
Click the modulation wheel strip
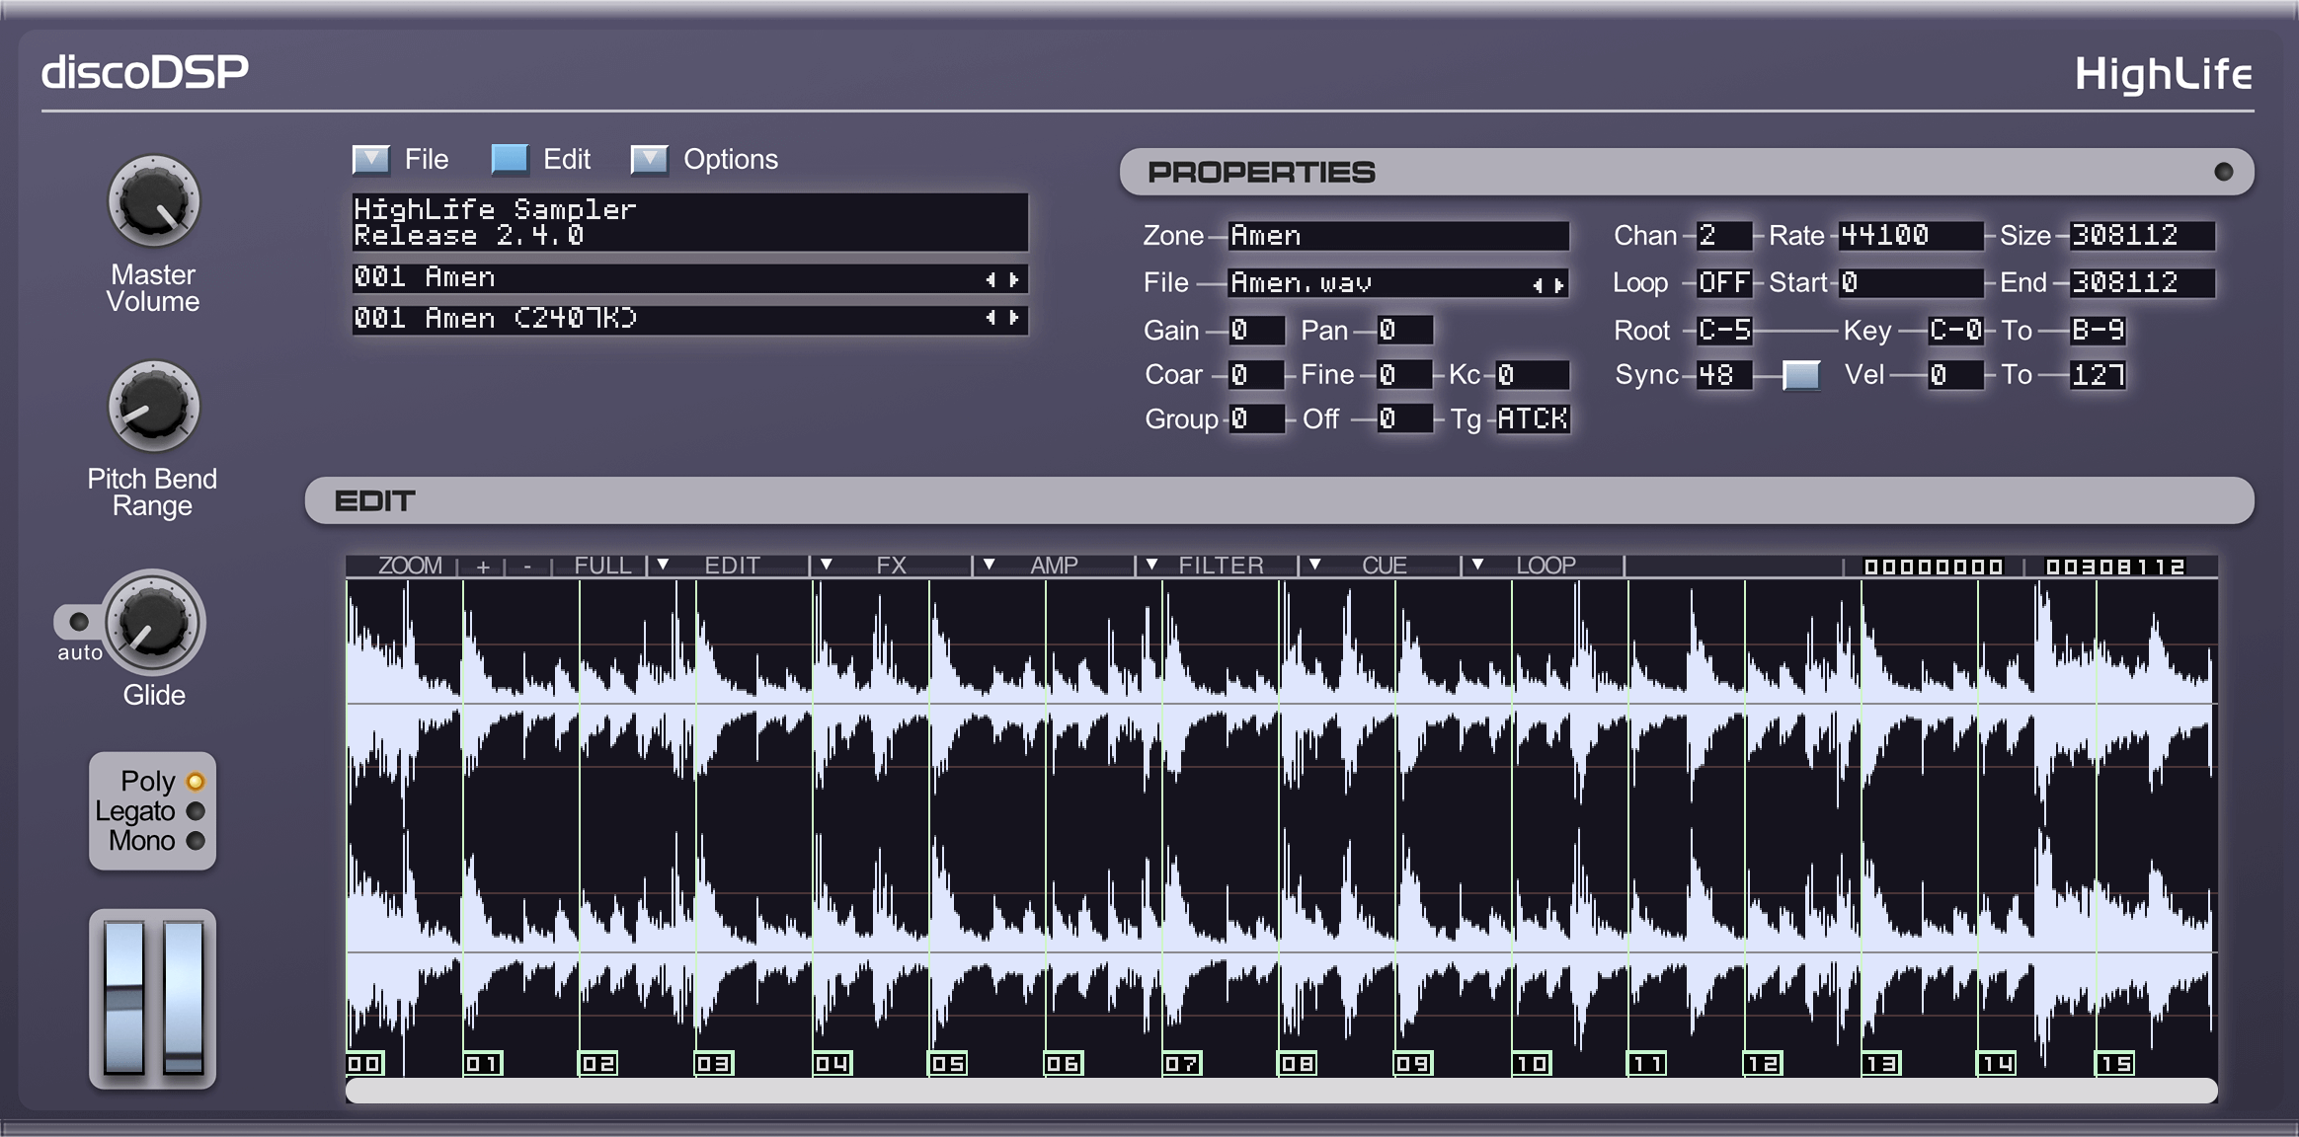point(184,997)
